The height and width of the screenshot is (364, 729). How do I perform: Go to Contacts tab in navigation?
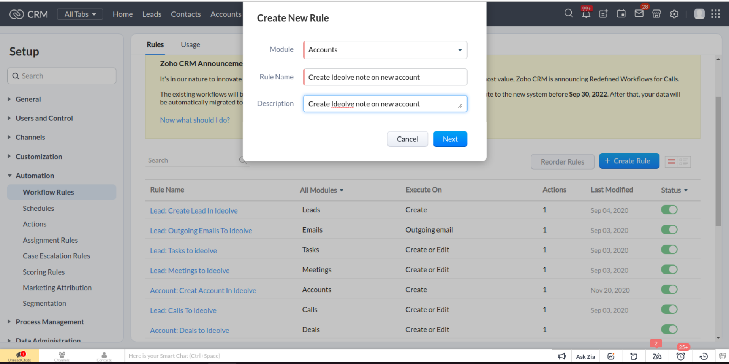[186, 14]
